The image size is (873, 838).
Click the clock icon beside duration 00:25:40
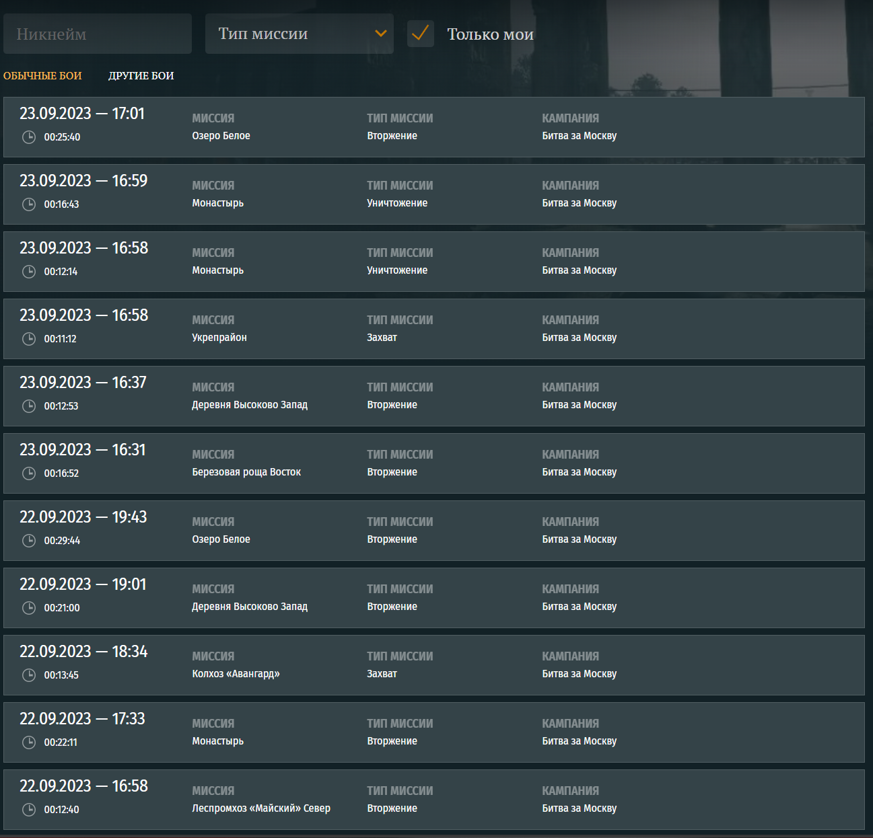point(29,137)
